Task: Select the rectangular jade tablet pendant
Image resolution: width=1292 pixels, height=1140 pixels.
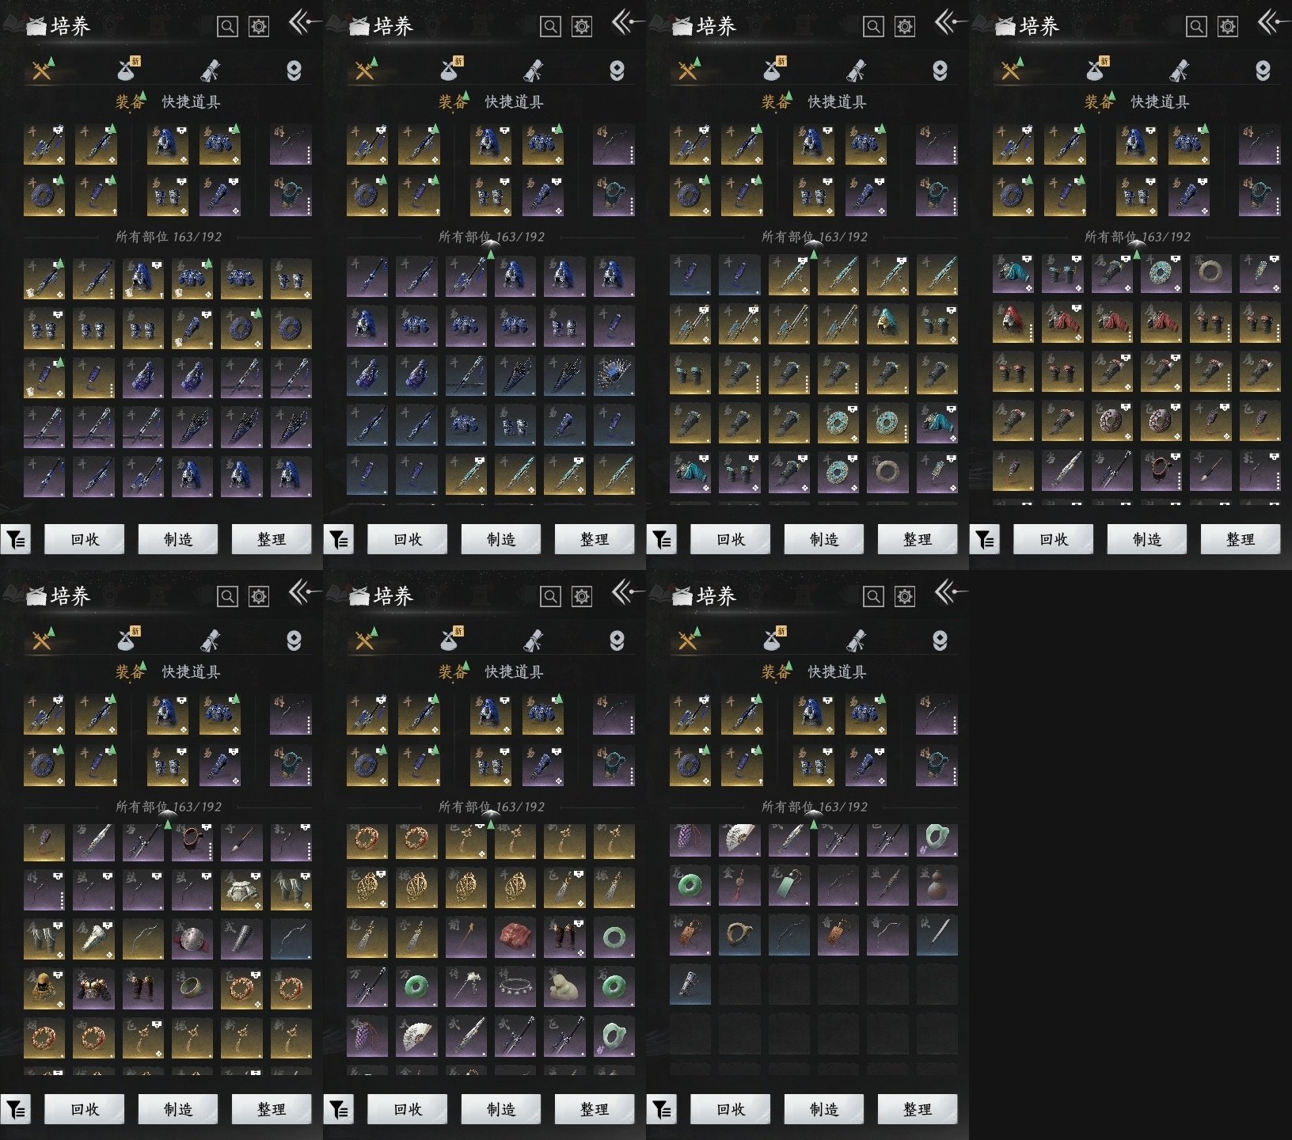Action: 789,885
